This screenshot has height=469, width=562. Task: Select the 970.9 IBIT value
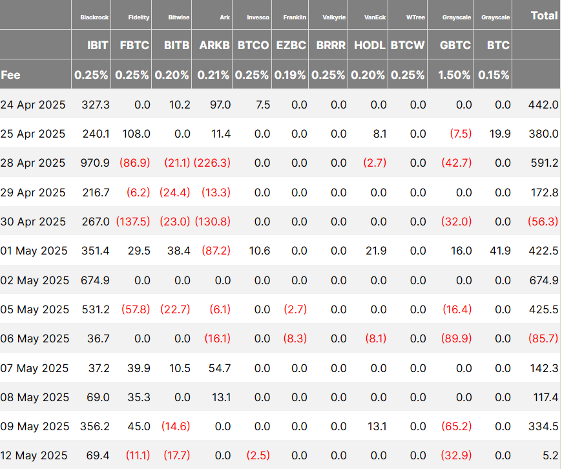coord(95,163)
